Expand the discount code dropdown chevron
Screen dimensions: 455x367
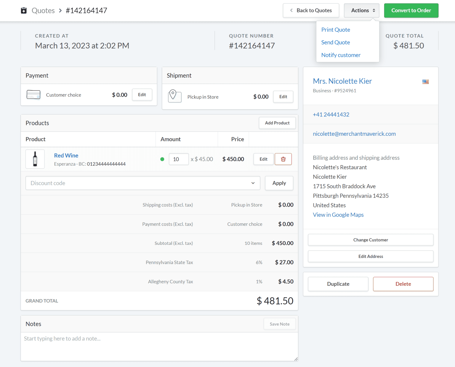253,183
